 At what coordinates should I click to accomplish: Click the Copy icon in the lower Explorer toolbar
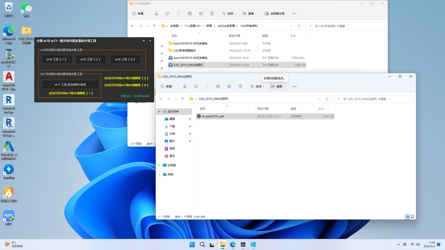196,86
